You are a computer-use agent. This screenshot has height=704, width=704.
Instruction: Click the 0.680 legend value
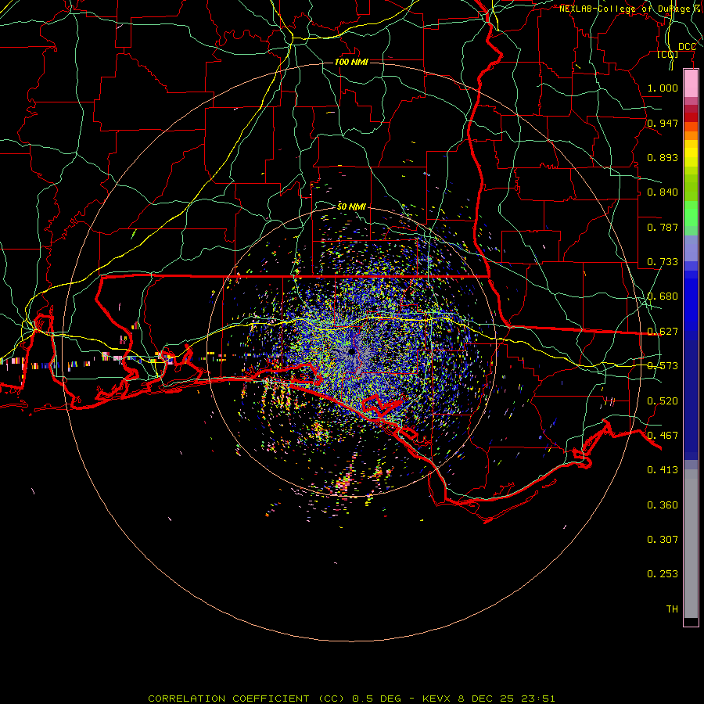663,296
